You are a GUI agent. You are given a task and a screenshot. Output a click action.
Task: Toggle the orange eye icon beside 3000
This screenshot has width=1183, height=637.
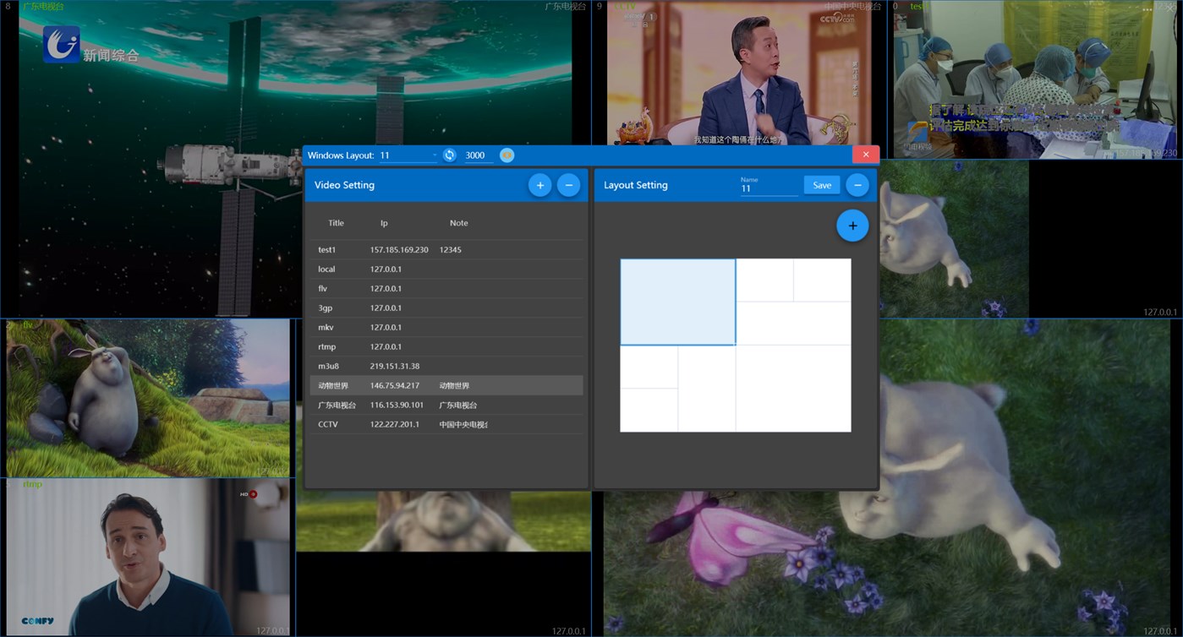pos(507,155)
